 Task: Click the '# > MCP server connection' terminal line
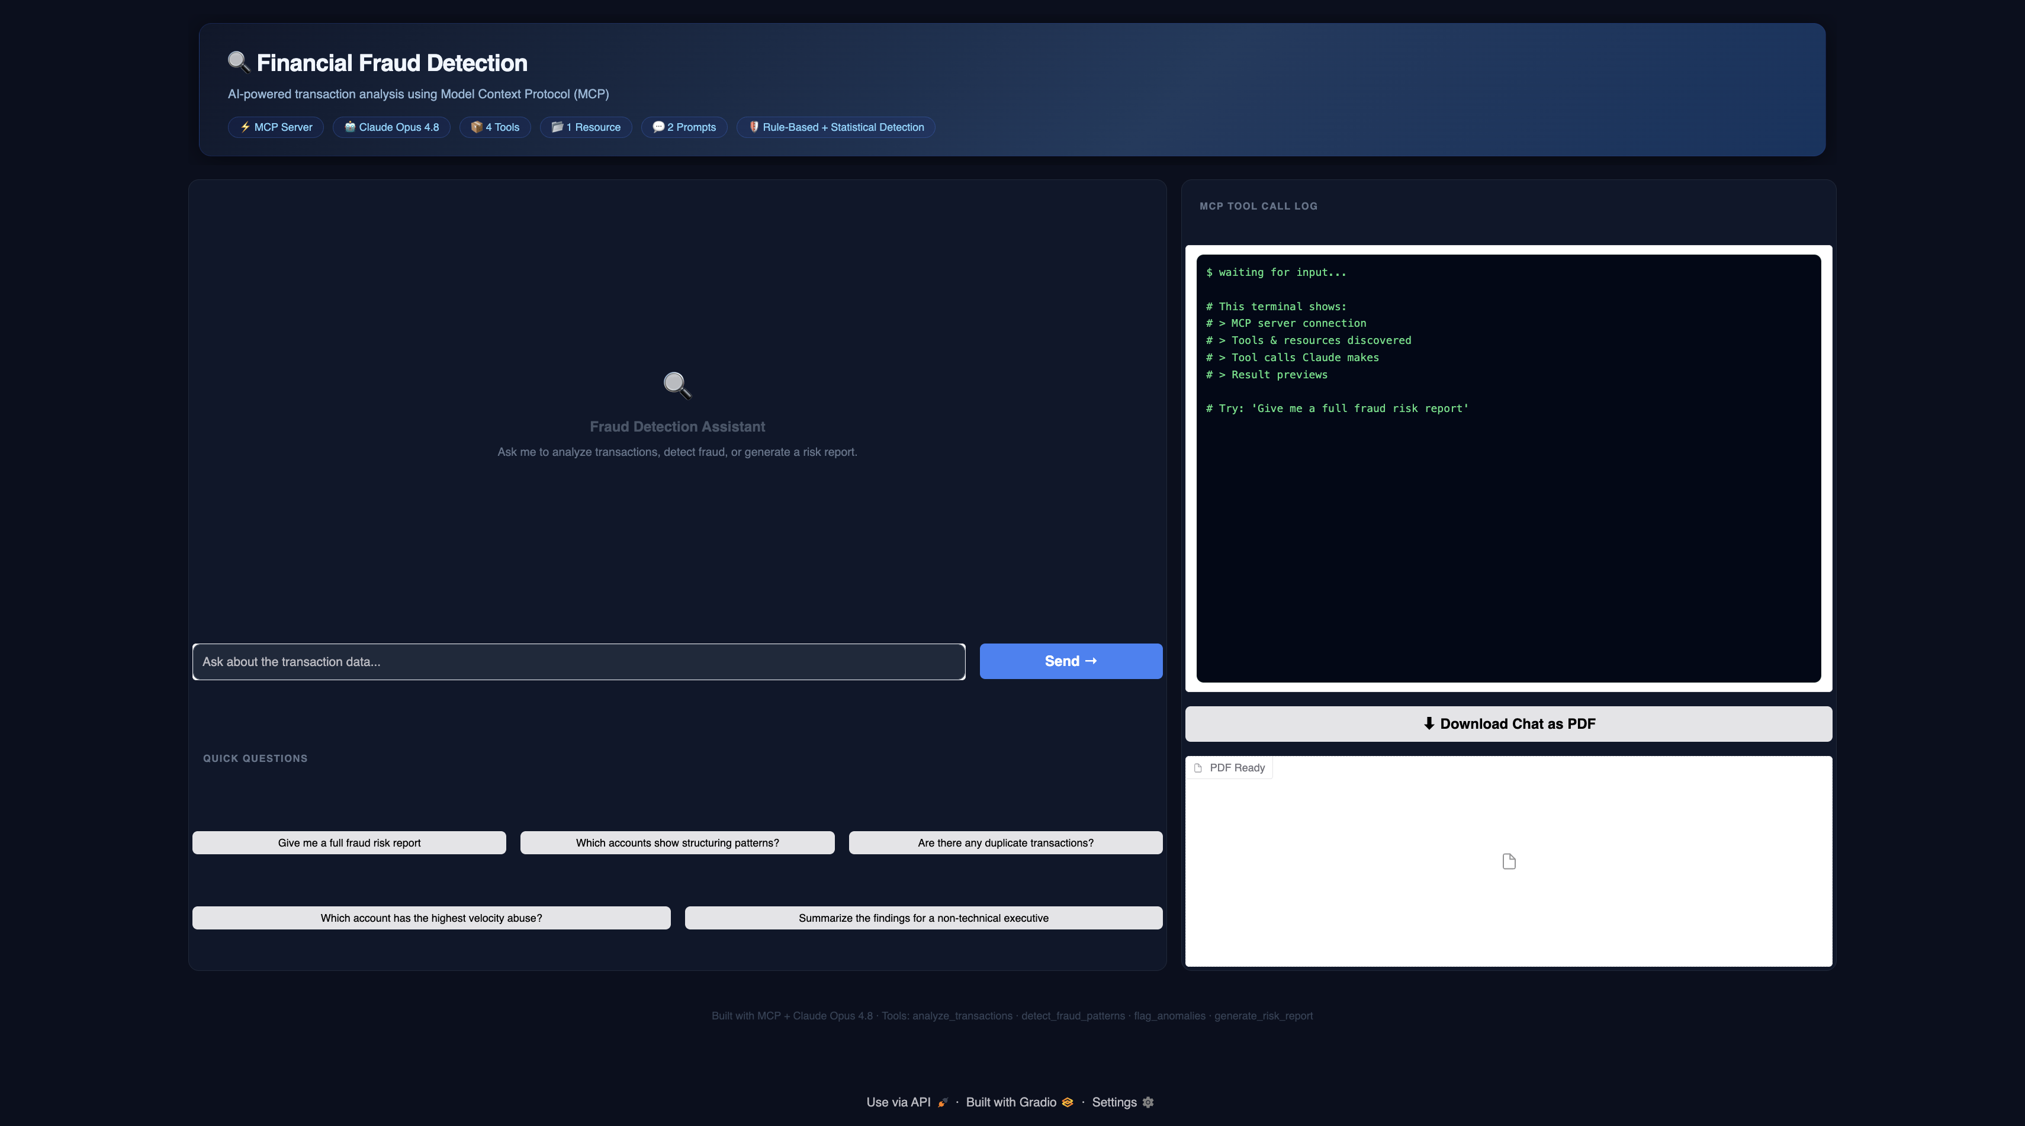pos(1286,323)
